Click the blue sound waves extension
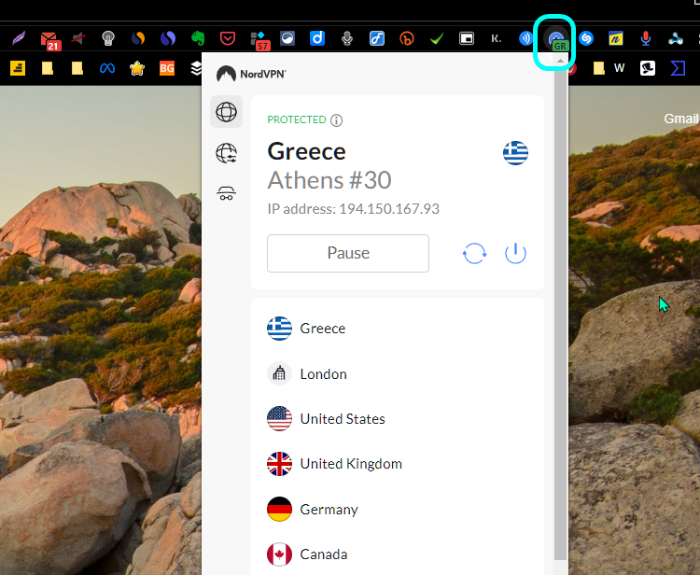The height and width of the screenshot is (575, 700). tap(525, 38)
